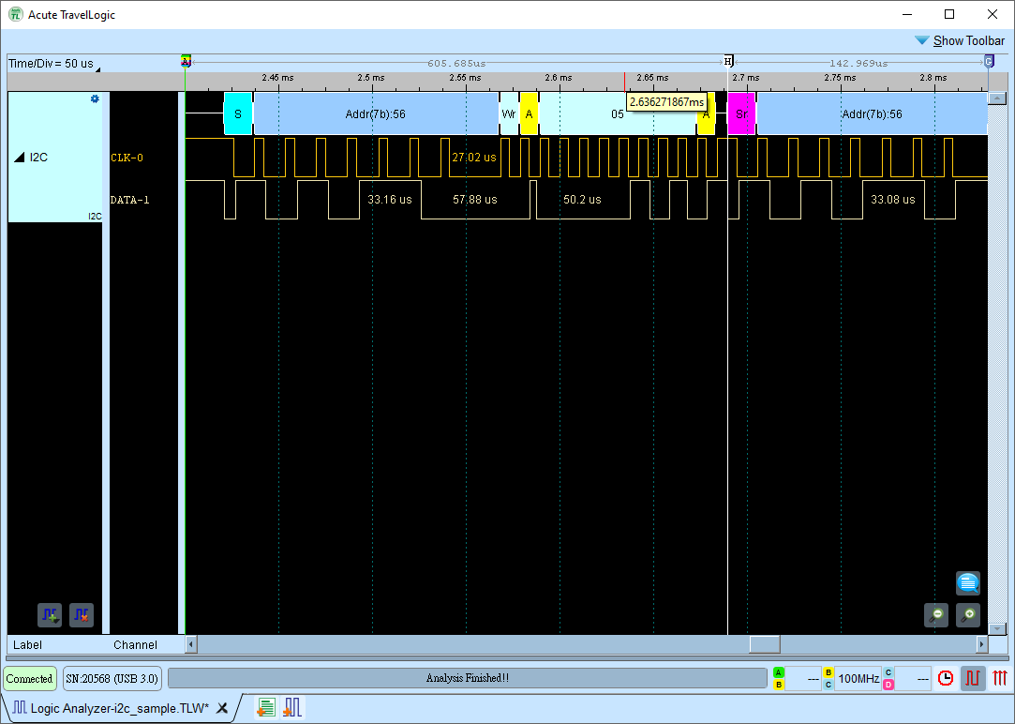
Task: Click the horizontal scrollbar right arrow
Action: pyautogui.click(x=982, y=644)
